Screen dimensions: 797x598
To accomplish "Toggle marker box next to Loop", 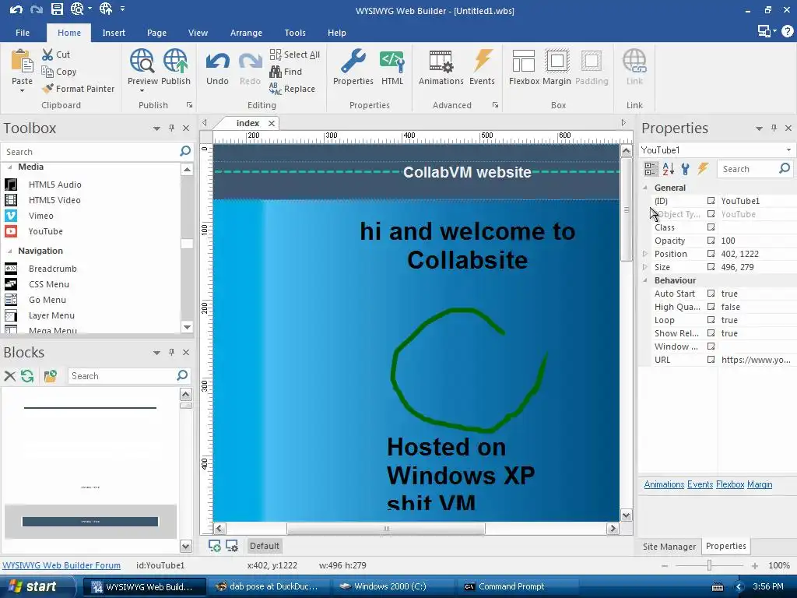I will pos(711,320).
